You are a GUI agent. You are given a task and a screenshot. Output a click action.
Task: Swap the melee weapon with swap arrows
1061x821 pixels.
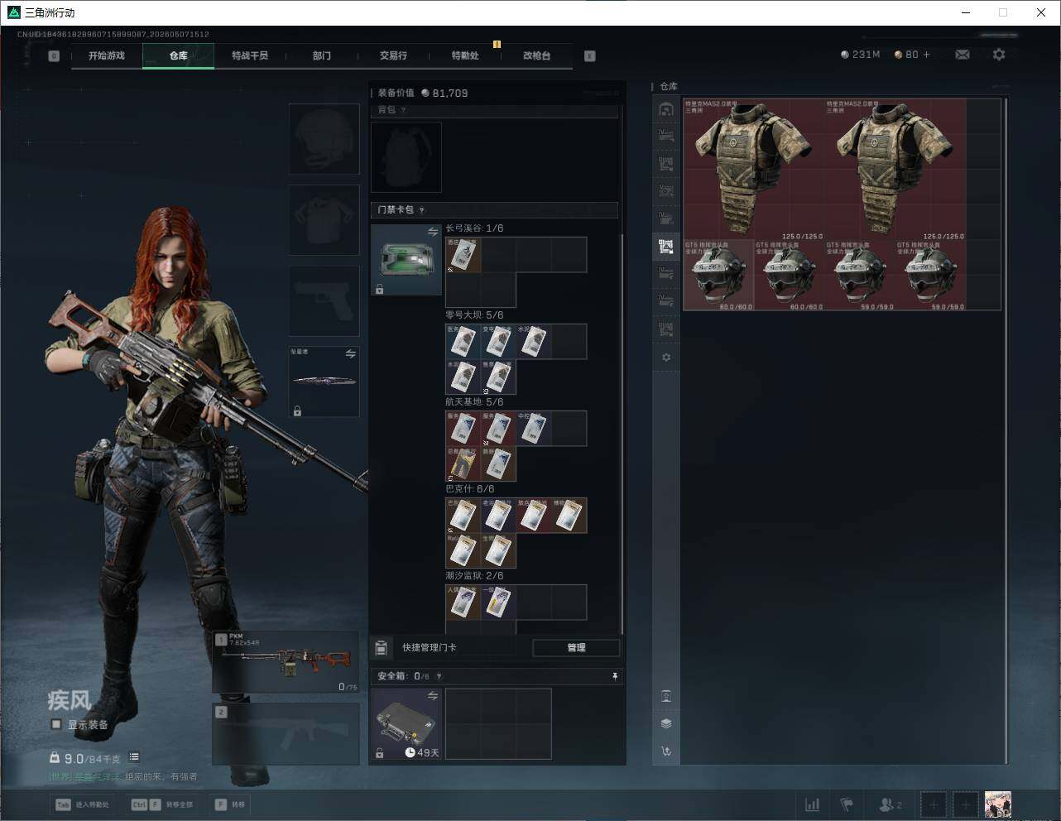(x=350, y=353)
